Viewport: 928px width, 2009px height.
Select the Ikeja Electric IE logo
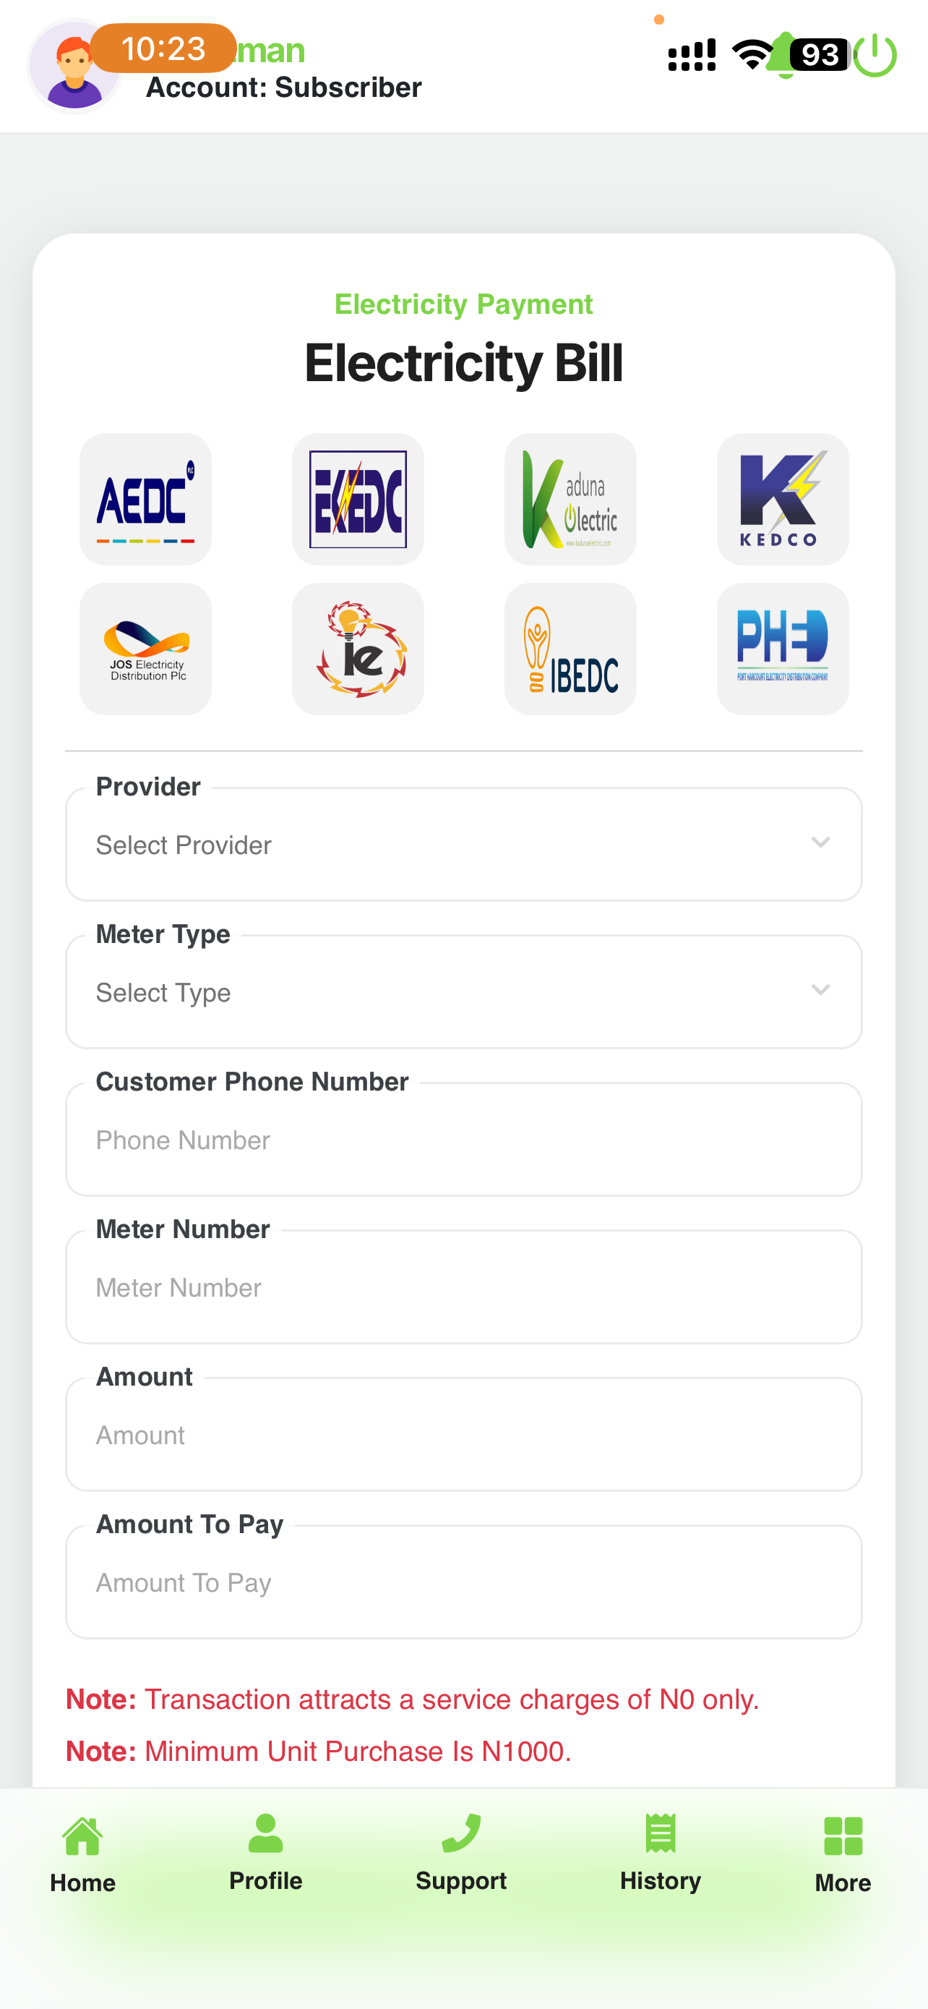tap(358, 649)
